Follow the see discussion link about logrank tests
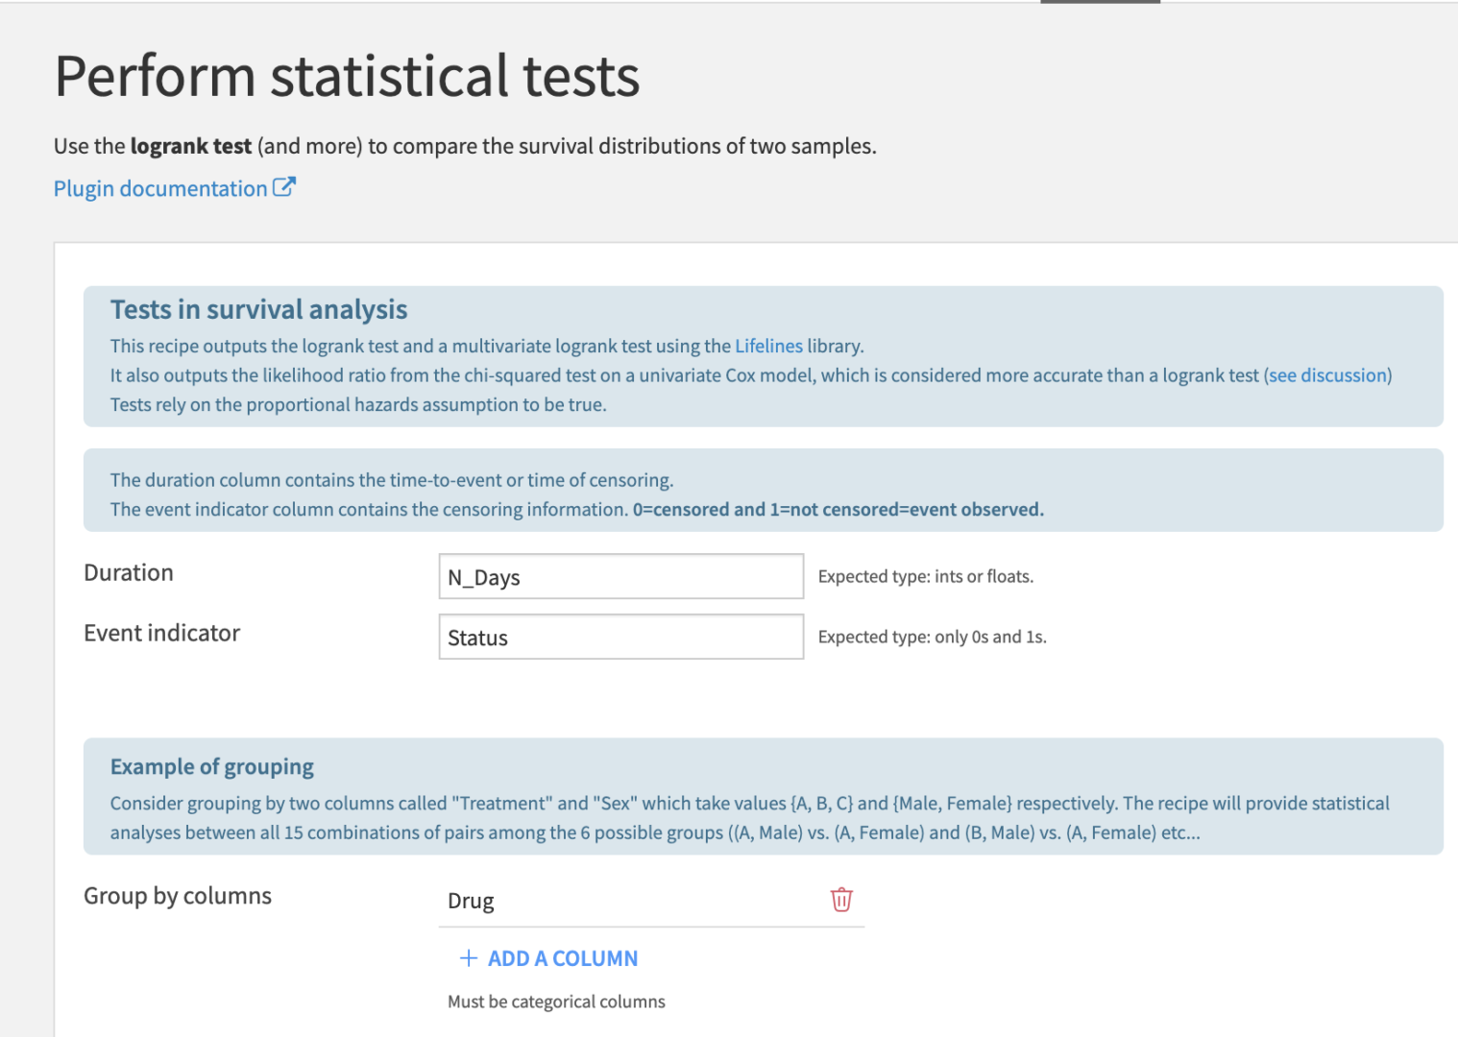The image size is (1458, 1037). (1327, 374)
